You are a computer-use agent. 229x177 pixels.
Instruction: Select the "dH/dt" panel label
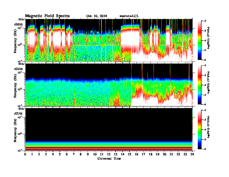(19, 25)
